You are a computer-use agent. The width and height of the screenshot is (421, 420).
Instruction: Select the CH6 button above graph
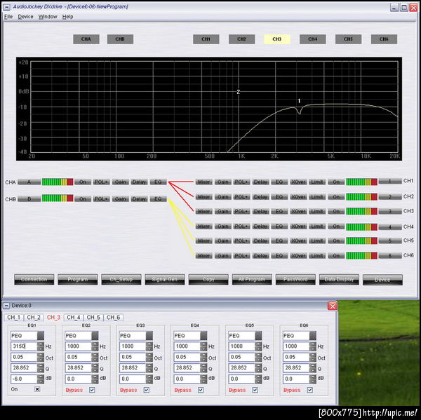tap(384, 39)
